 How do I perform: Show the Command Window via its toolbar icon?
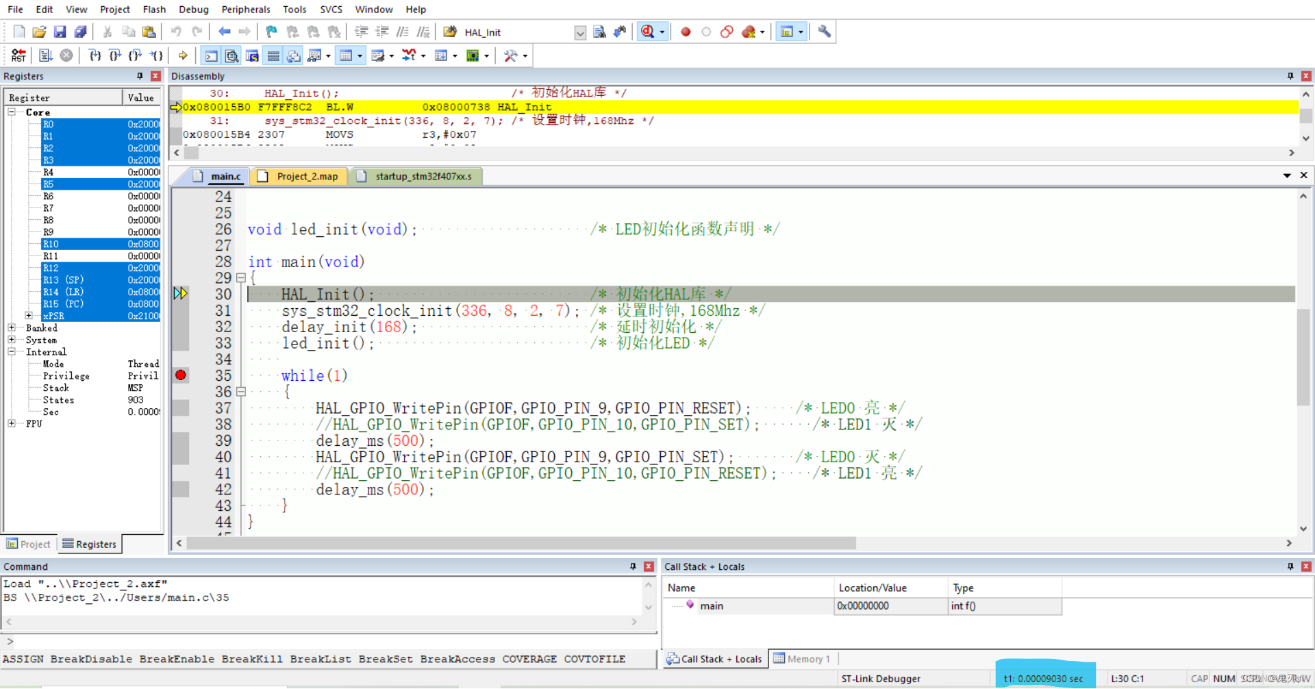210,55
